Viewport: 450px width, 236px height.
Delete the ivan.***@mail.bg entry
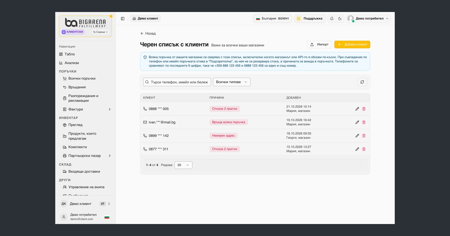coord(364,122)
